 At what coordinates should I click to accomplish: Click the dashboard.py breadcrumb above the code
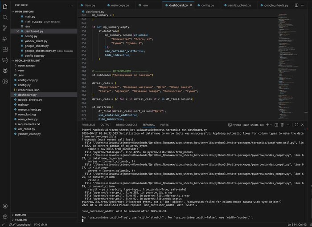coord(93,12)
